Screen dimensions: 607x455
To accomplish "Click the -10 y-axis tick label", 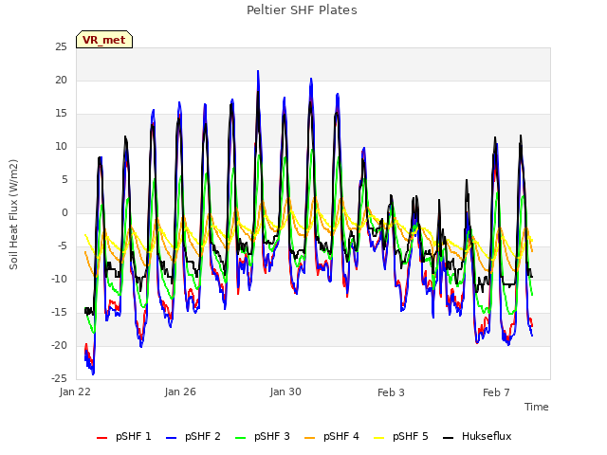I will [60, 280].
